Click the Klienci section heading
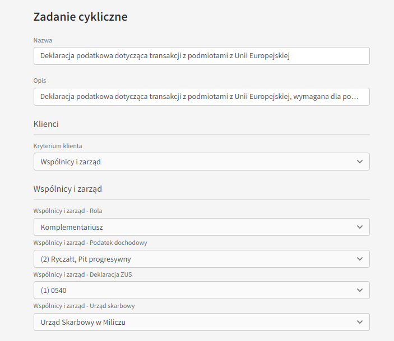Image resolution: width=394 pixels, height=341 pixels. 46,124
